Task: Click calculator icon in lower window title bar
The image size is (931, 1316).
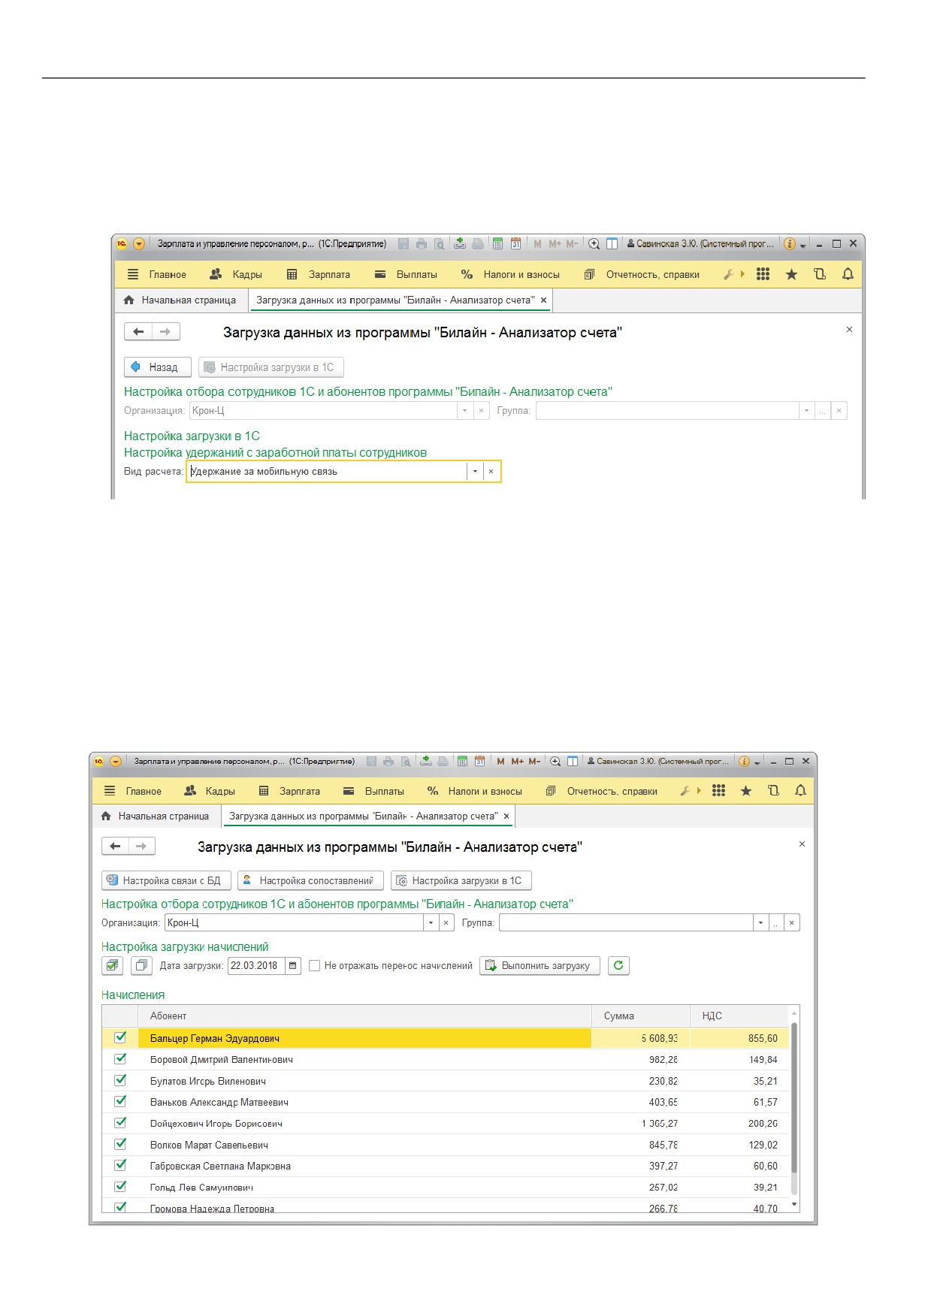Action: tap(462, 761)
